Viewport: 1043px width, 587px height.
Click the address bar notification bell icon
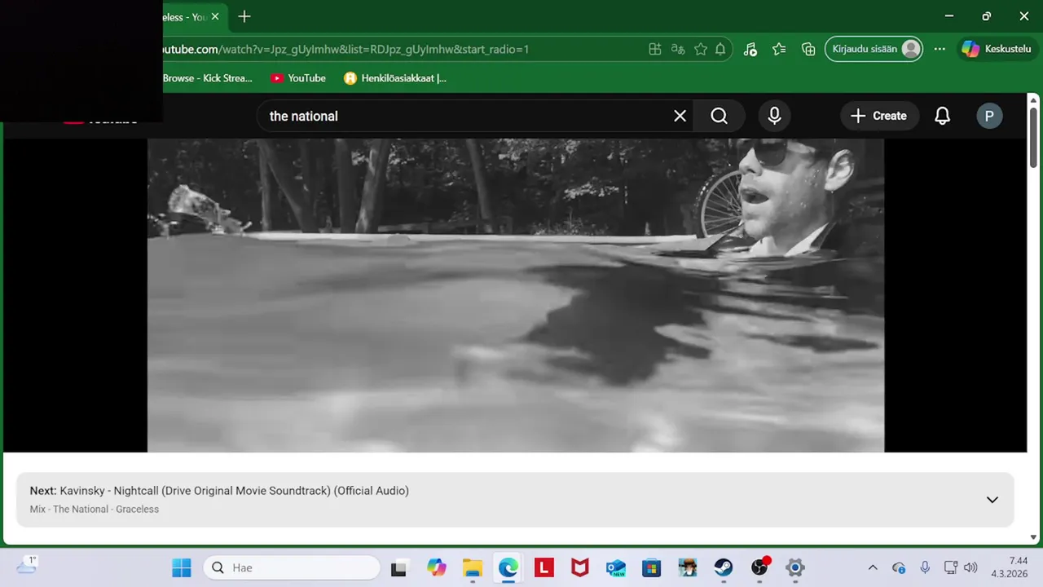720,49
